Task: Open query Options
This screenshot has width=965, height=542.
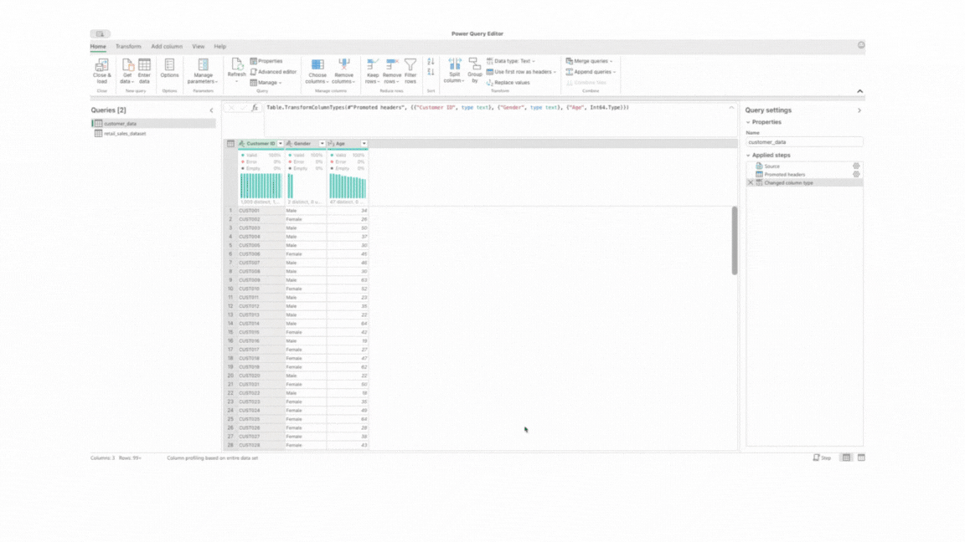Action: pos(169,68)
